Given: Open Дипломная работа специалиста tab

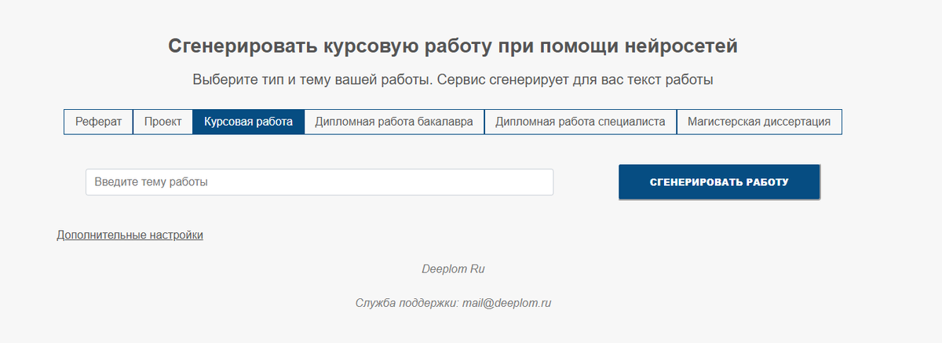Looking at the screenshot, I should 581,122.
